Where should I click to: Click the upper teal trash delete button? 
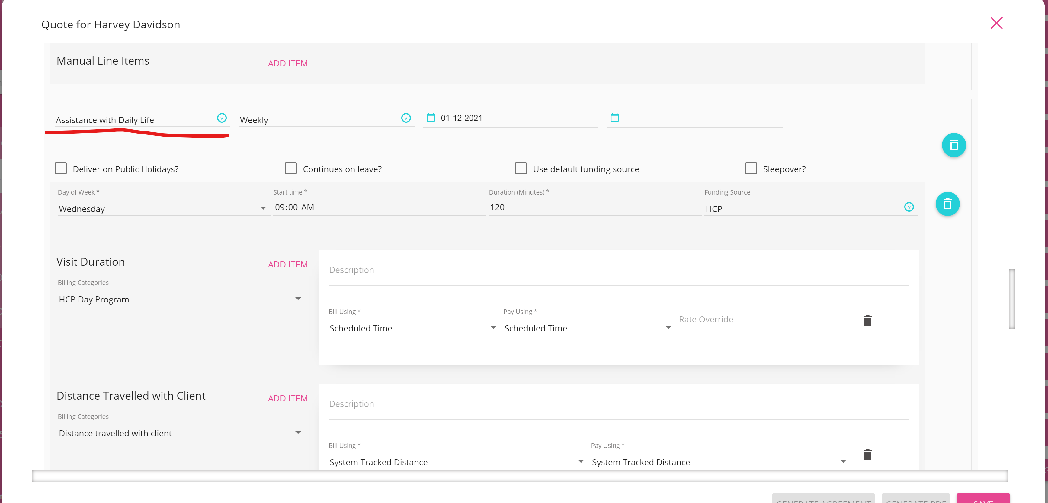(953, 145)
